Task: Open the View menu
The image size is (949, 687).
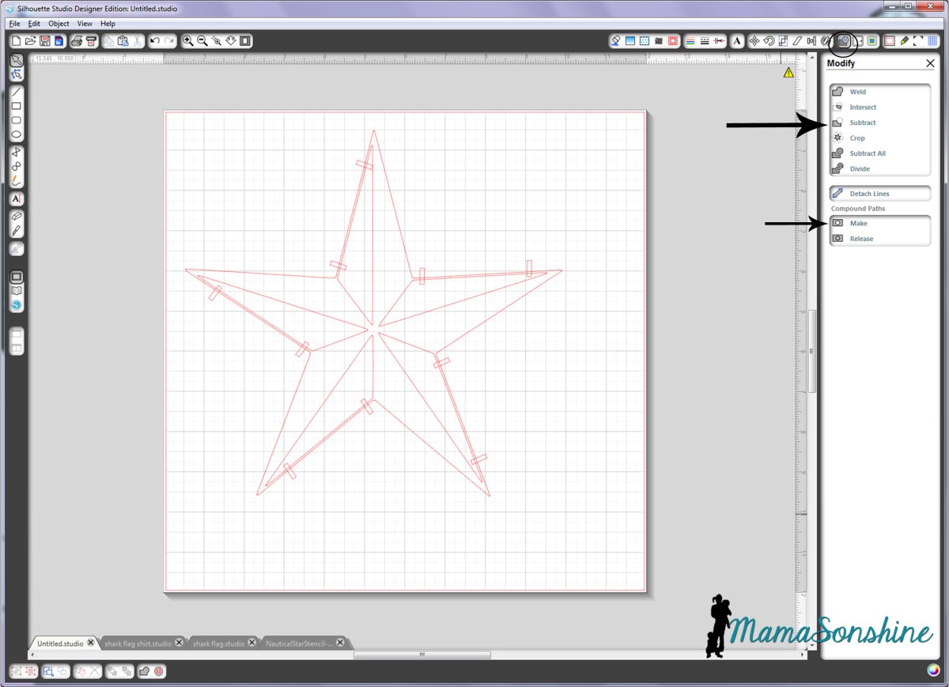Action: 85,24
